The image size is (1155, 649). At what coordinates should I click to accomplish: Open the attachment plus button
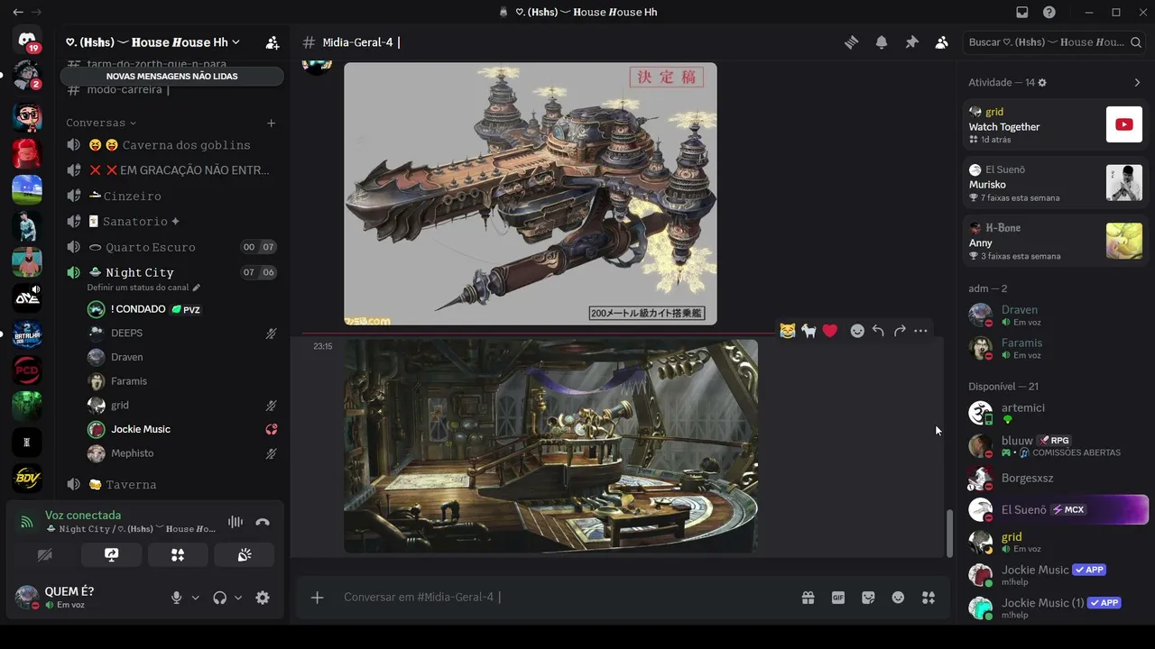click(x=317, y=598)
